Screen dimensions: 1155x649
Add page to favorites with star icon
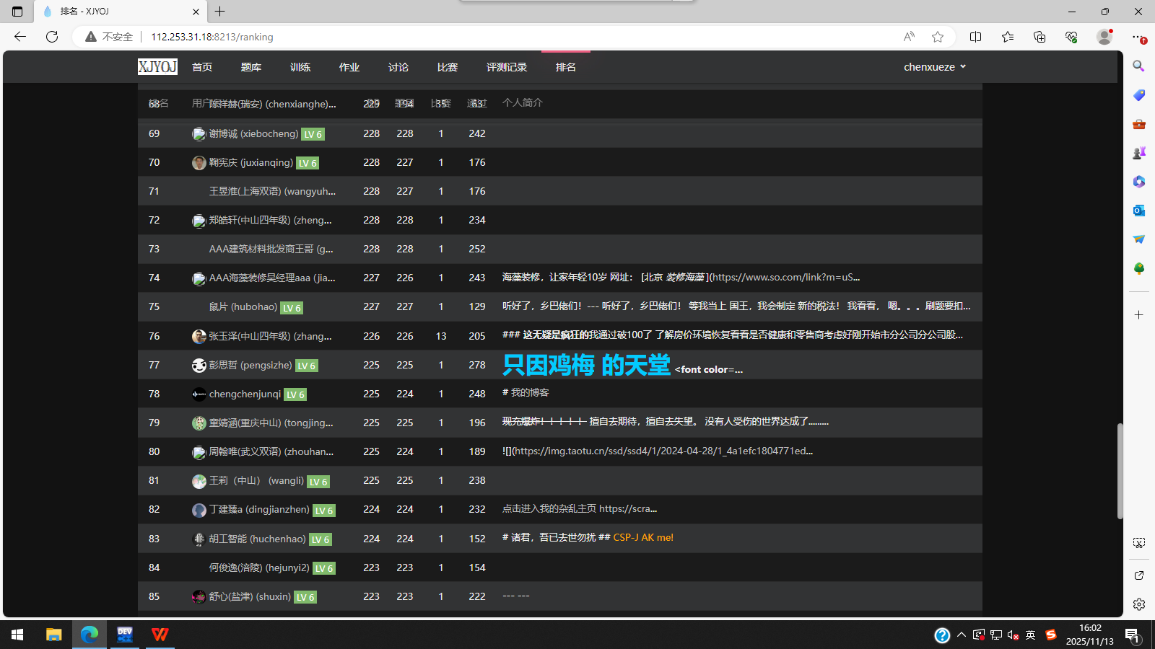click(938, 37)
